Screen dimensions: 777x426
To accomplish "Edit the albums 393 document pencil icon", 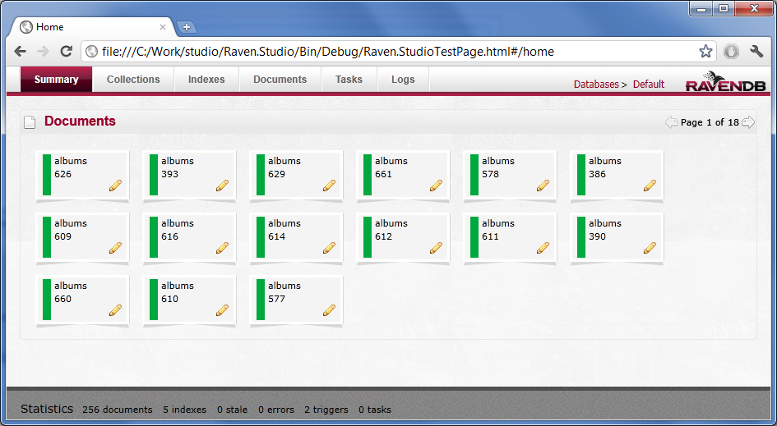I will tap(223, 186).
